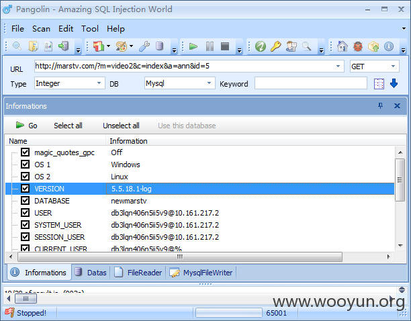
Task: Click the green circle check icon
Action: (261, 46)
